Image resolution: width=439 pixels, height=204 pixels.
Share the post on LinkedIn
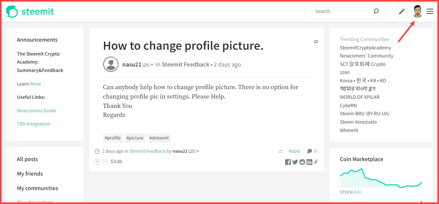[309, 162]
